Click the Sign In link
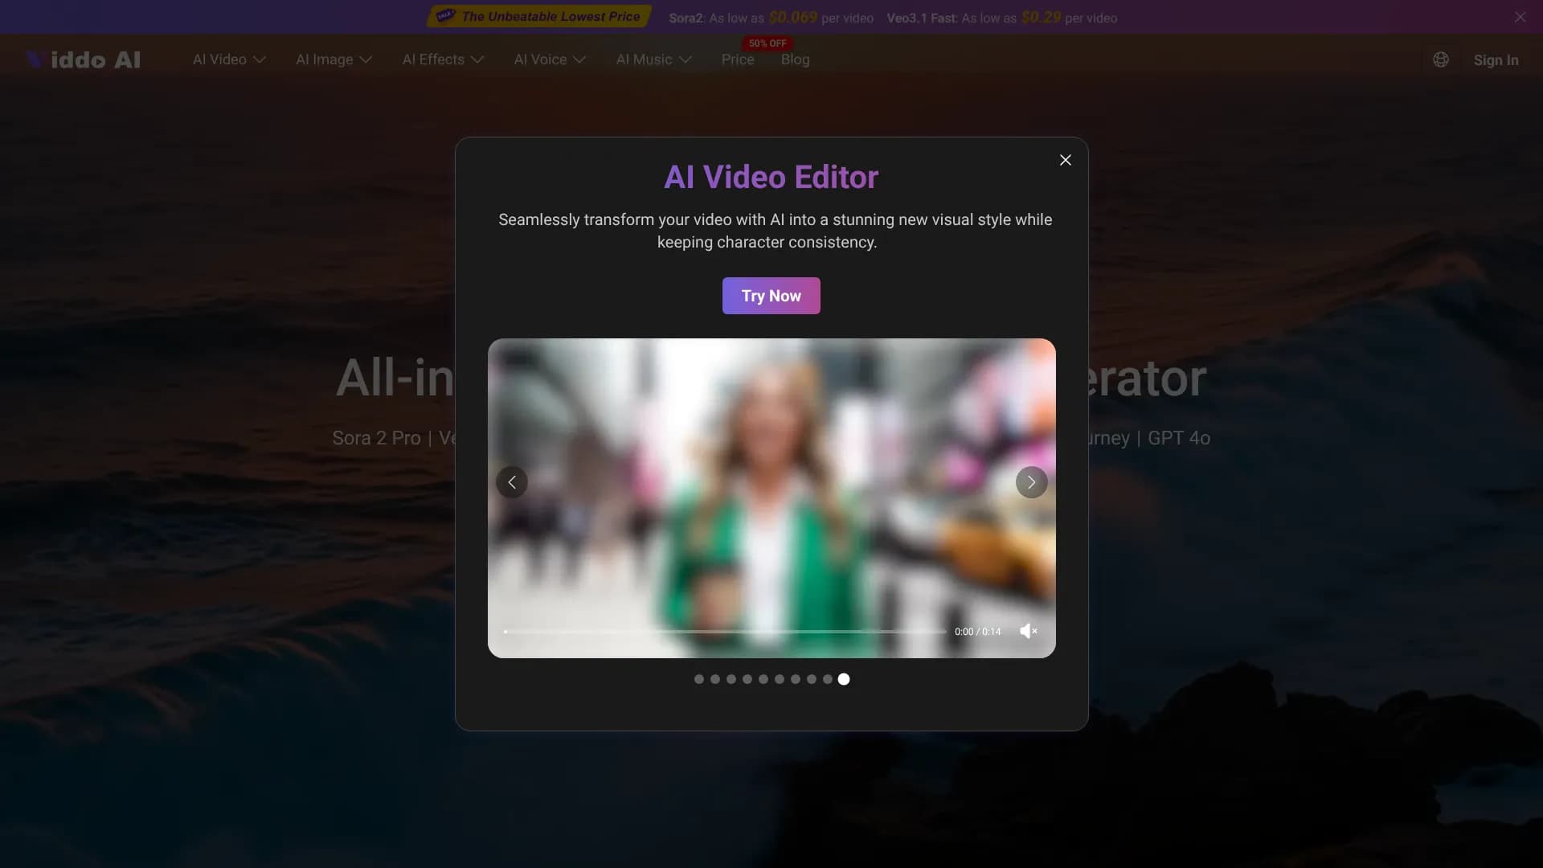1543x868 pixels. [x=1496, y=60]
